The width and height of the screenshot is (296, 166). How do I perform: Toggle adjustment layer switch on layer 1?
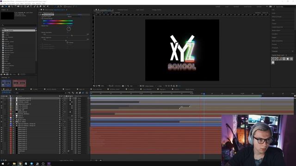coord(70,98)
